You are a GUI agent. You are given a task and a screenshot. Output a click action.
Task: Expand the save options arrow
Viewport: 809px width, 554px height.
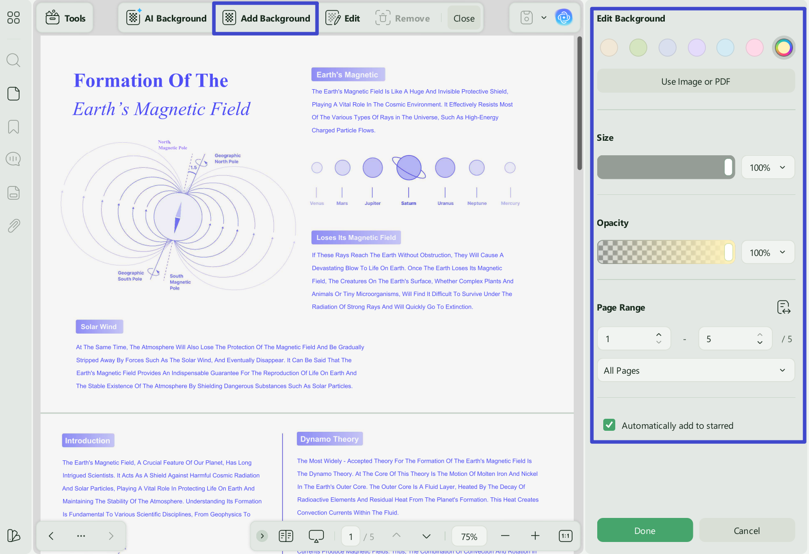click(544, 18)
